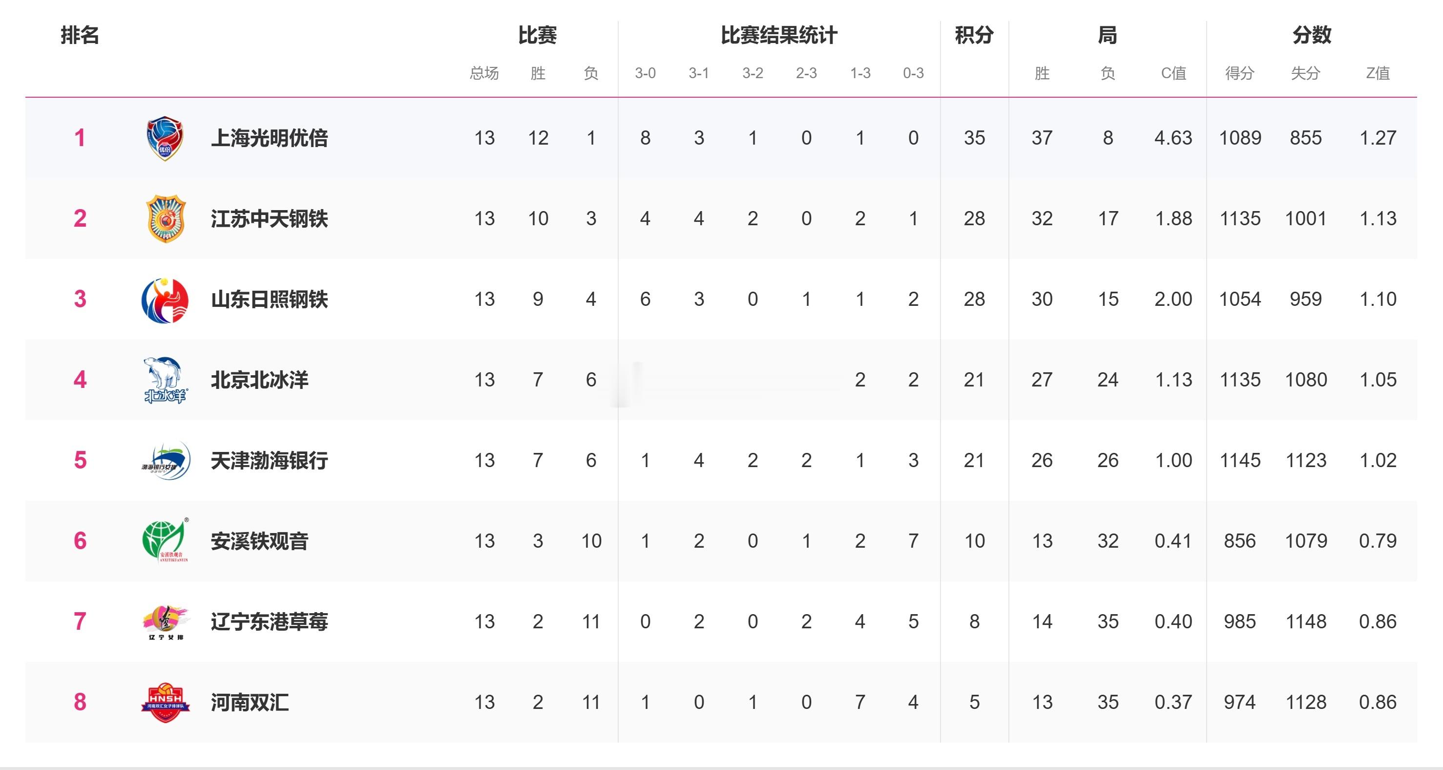
Task: Open the 天津渤海银行 team name link
Action: [x=269, y=461]
